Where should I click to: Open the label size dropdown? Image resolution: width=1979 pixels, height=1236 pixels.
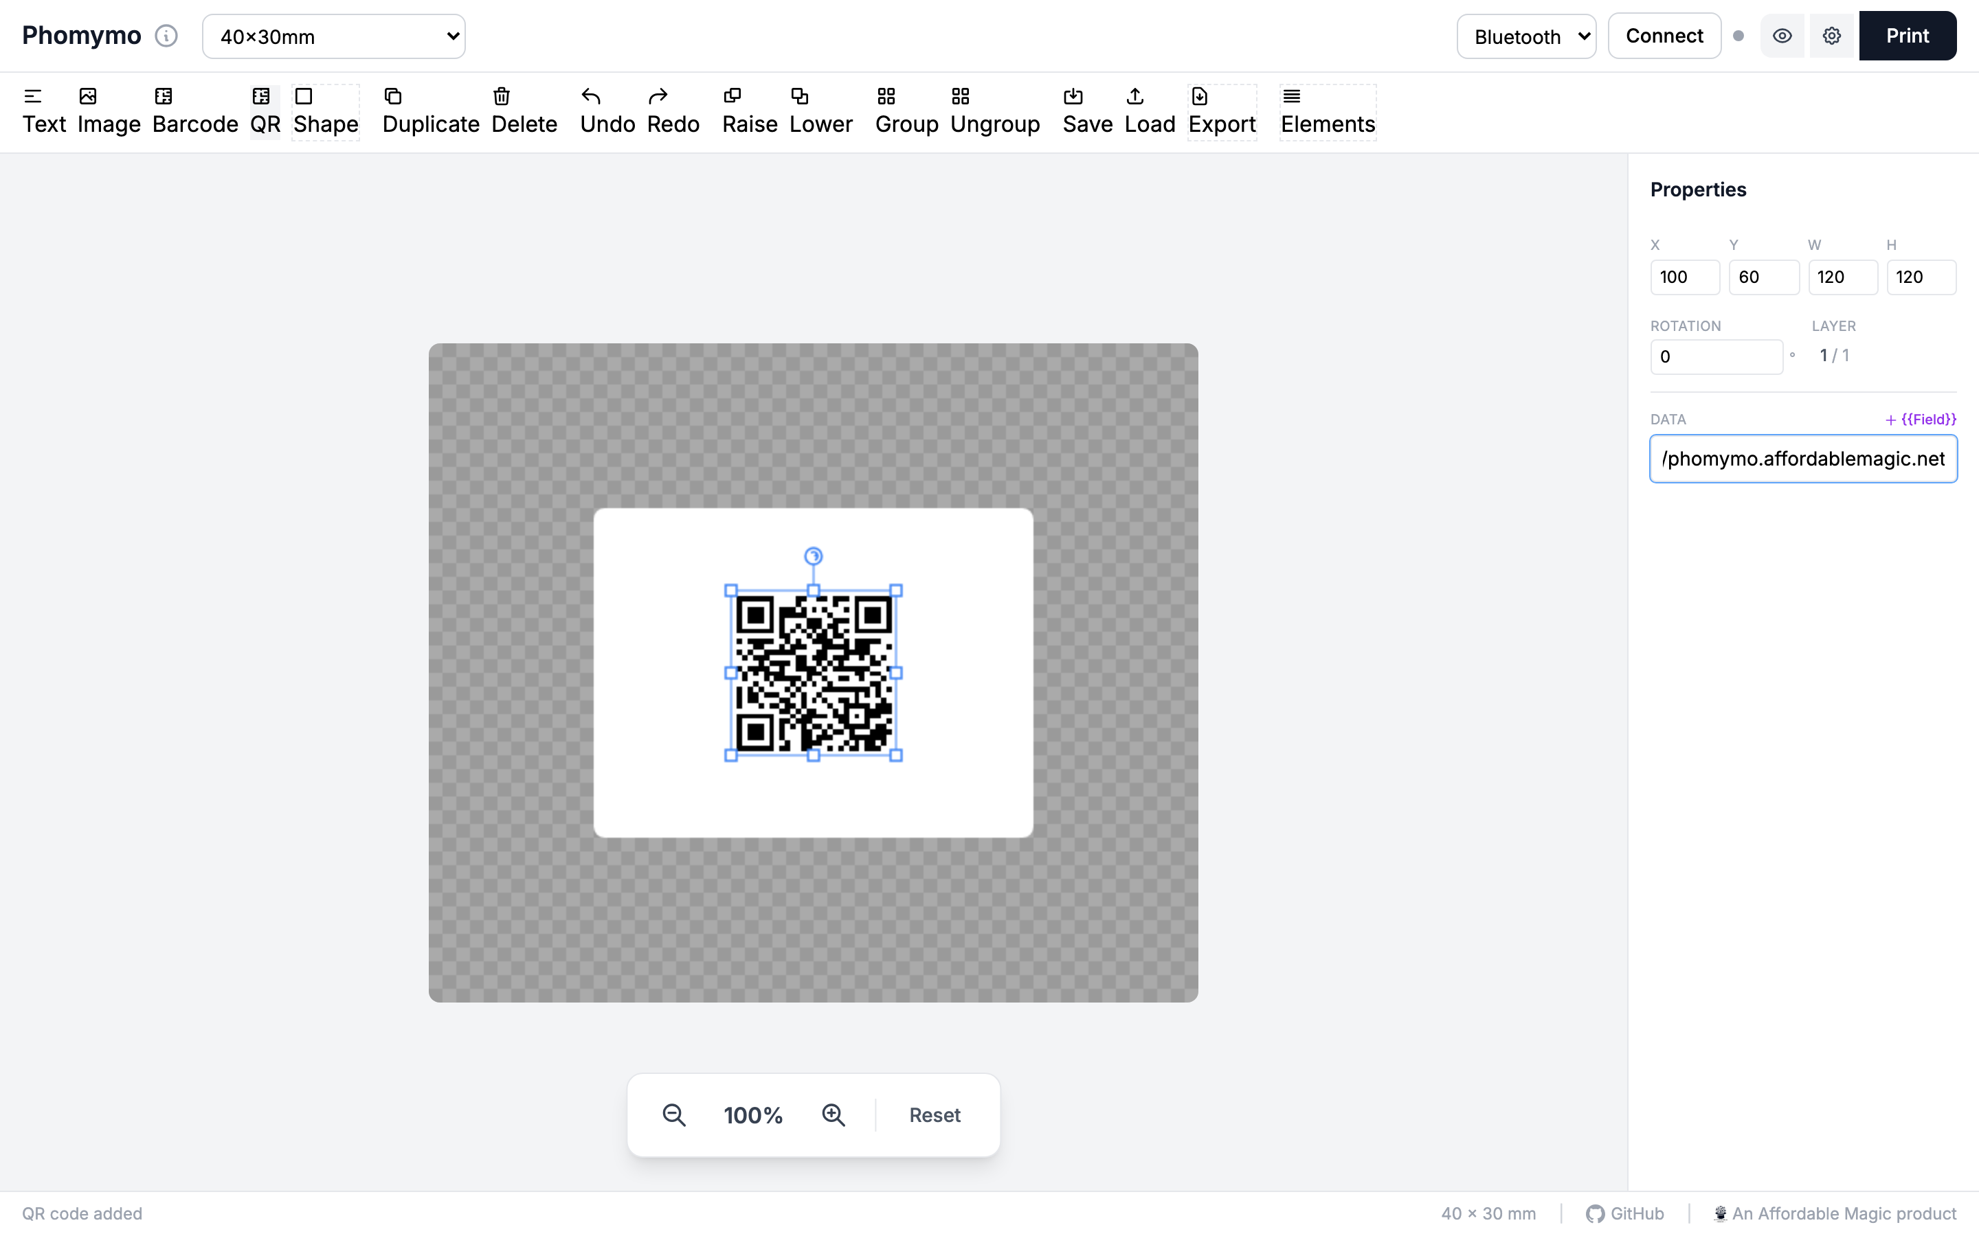tap(334, 36)
